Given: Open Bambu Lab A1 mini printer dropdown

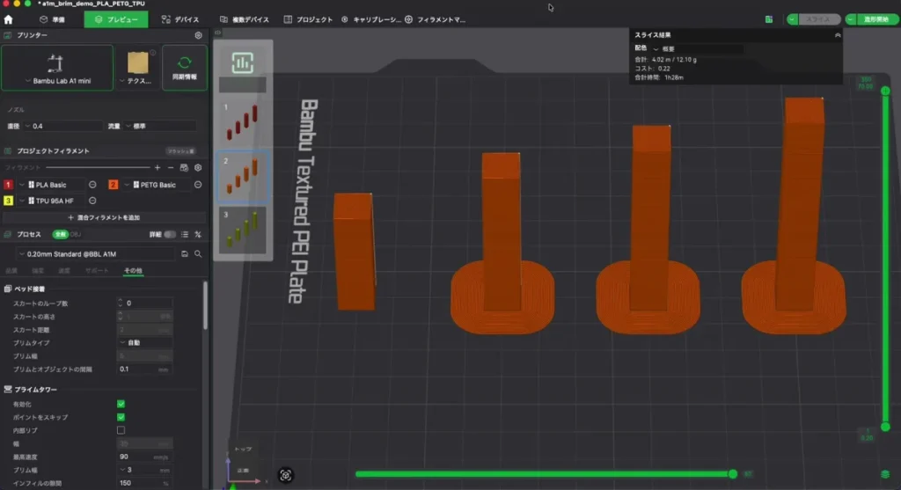Looking at the screenshot, I should click(57, 68).
